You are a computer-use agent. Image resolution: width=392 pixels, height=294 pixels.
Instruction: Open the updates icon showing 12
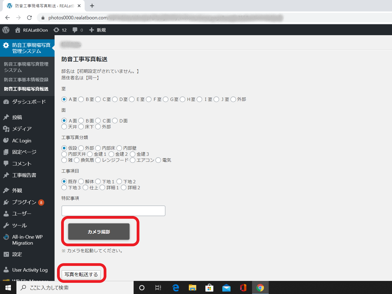pyautogui.click(x=60, y=30)
